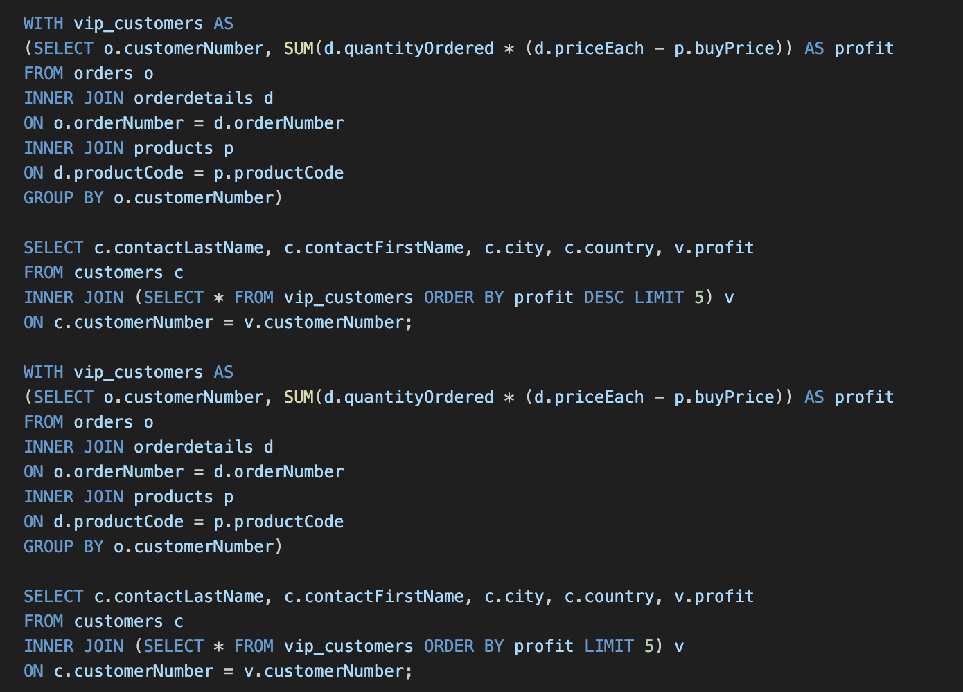This screenshot has width=963, height=692.
Task: Click c.contactFirstName in the last SELECT statement
Action: point(373,597)
